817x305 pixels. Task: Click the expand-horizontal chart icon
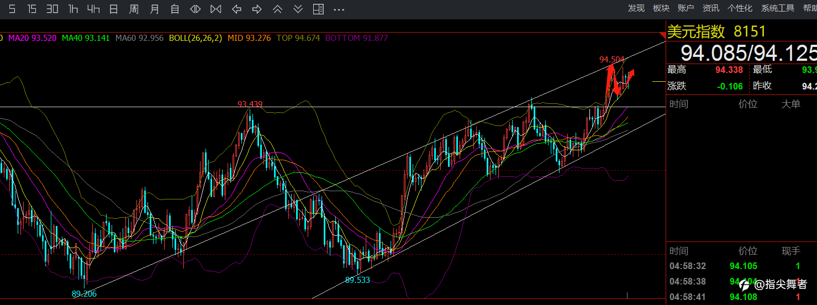[196, 9]
